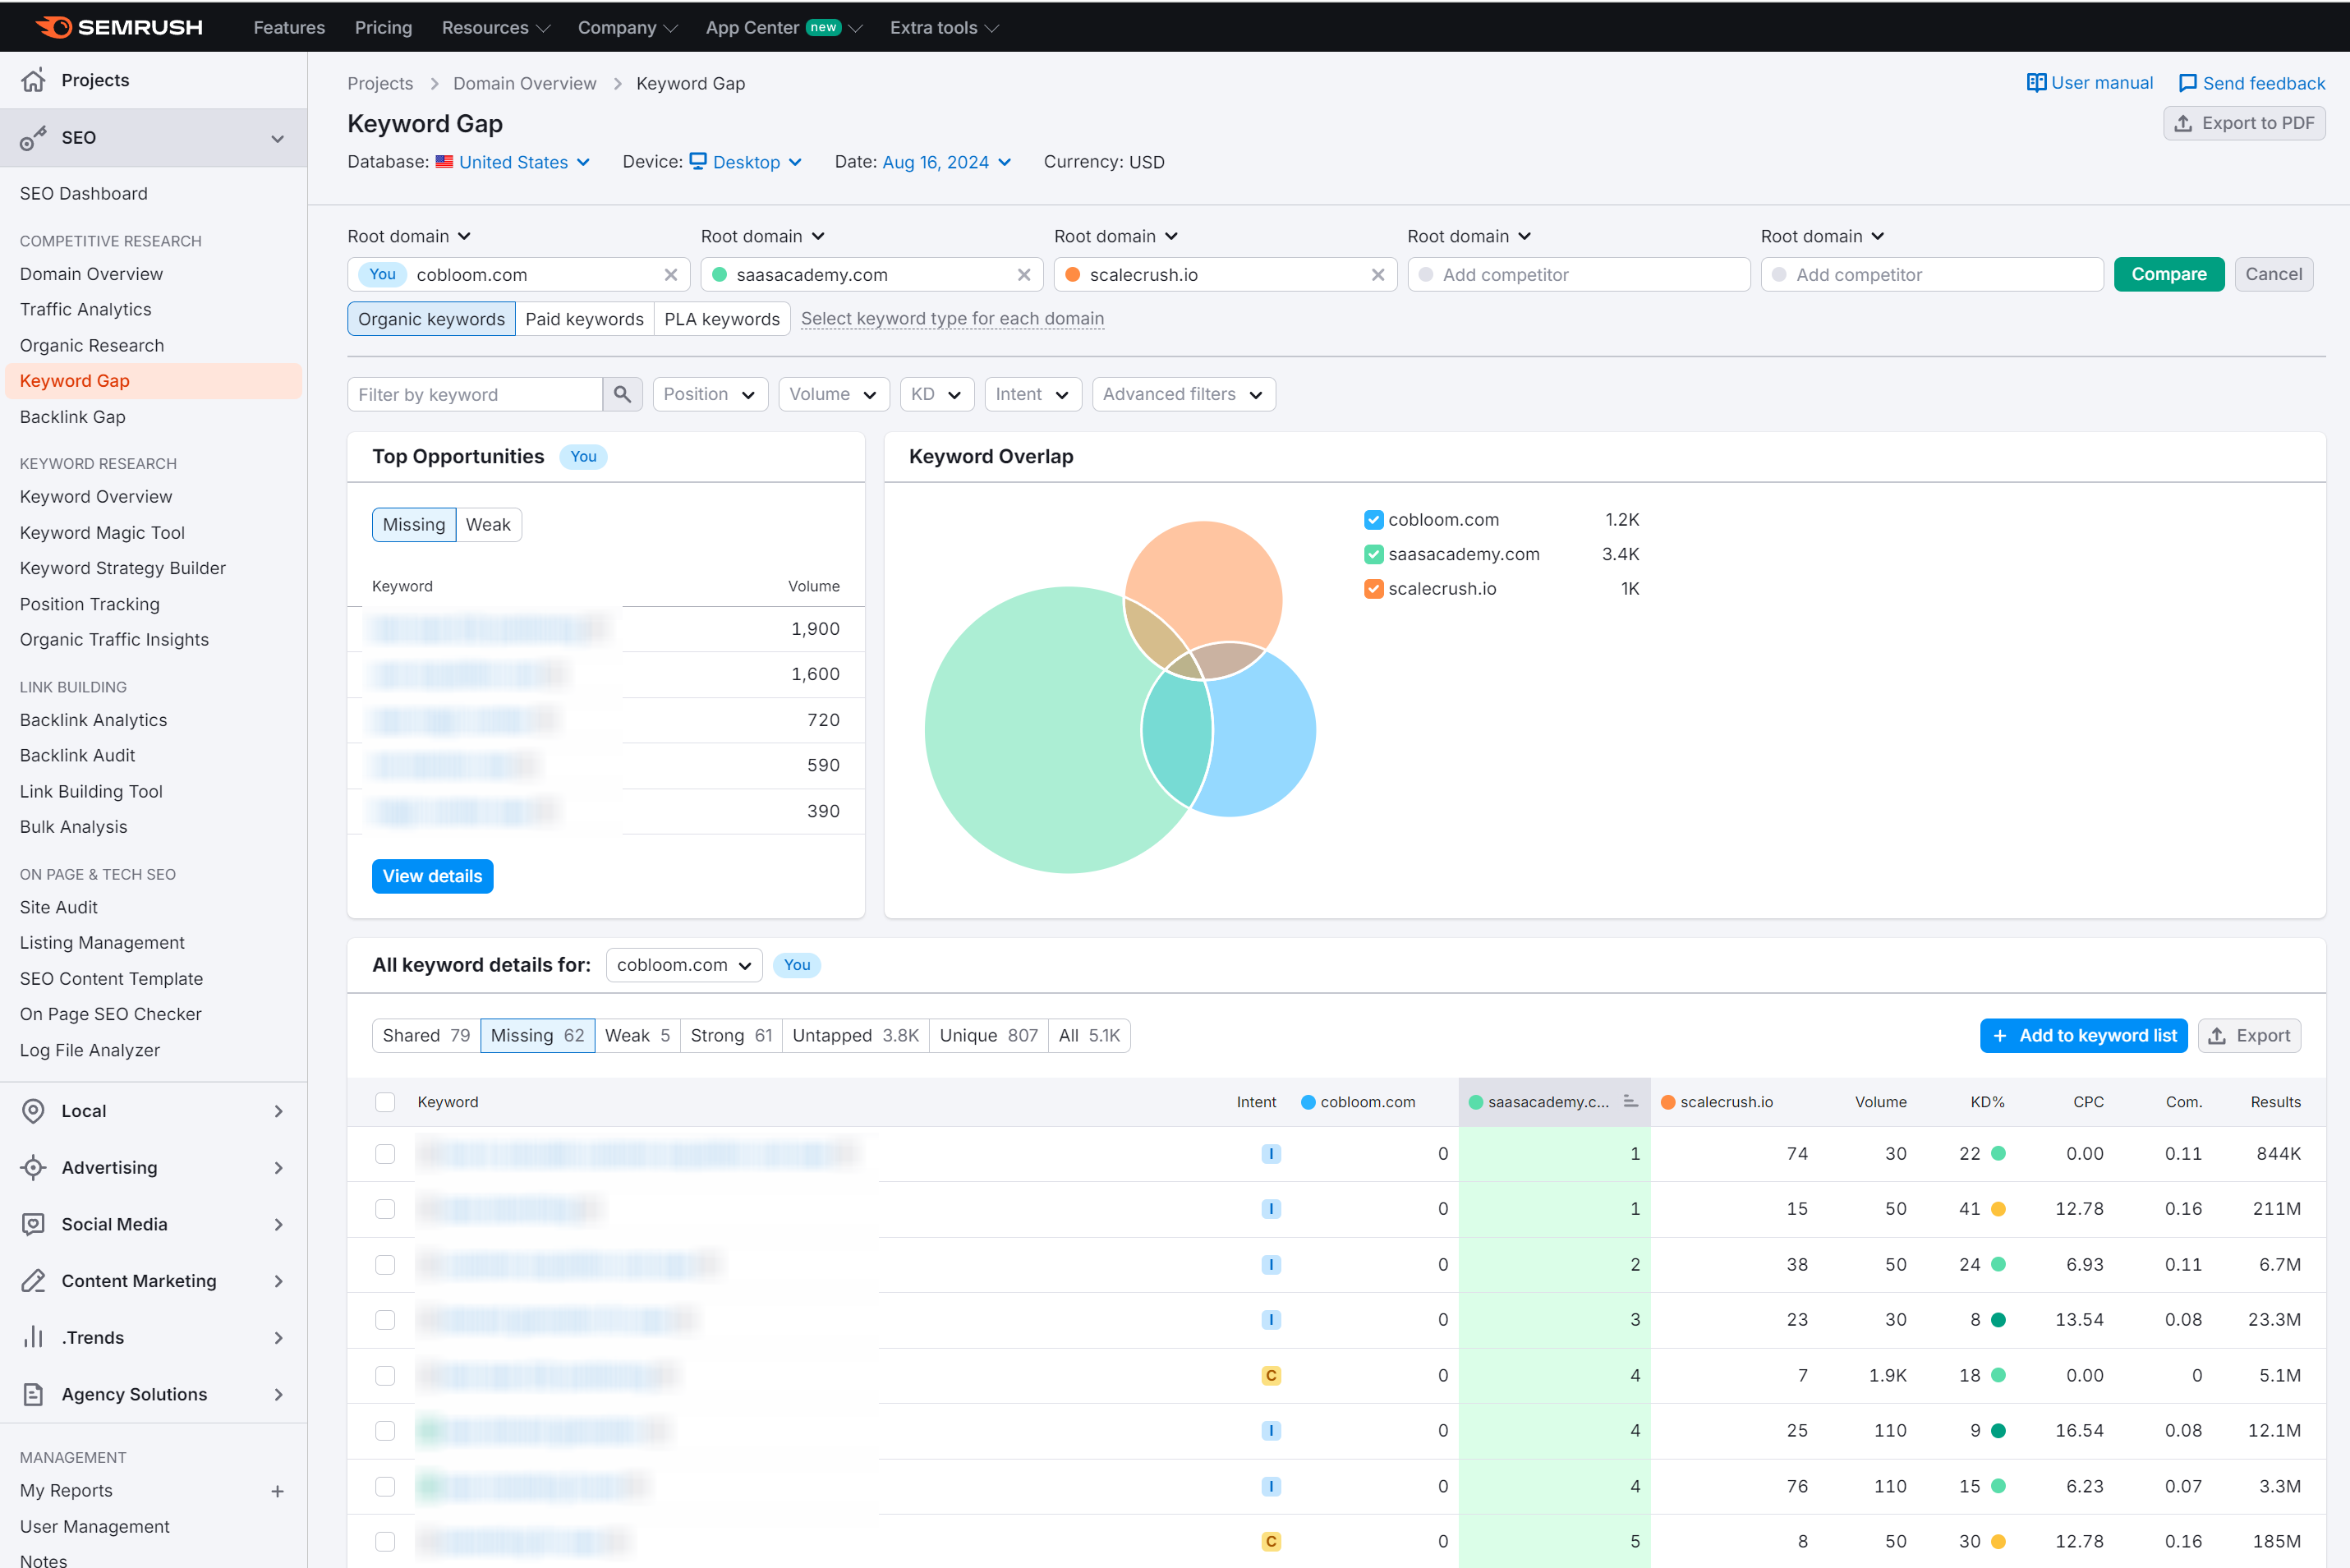Click the cobloom.com domain input field
The image size is (2350, 1568).
[518, 274]
